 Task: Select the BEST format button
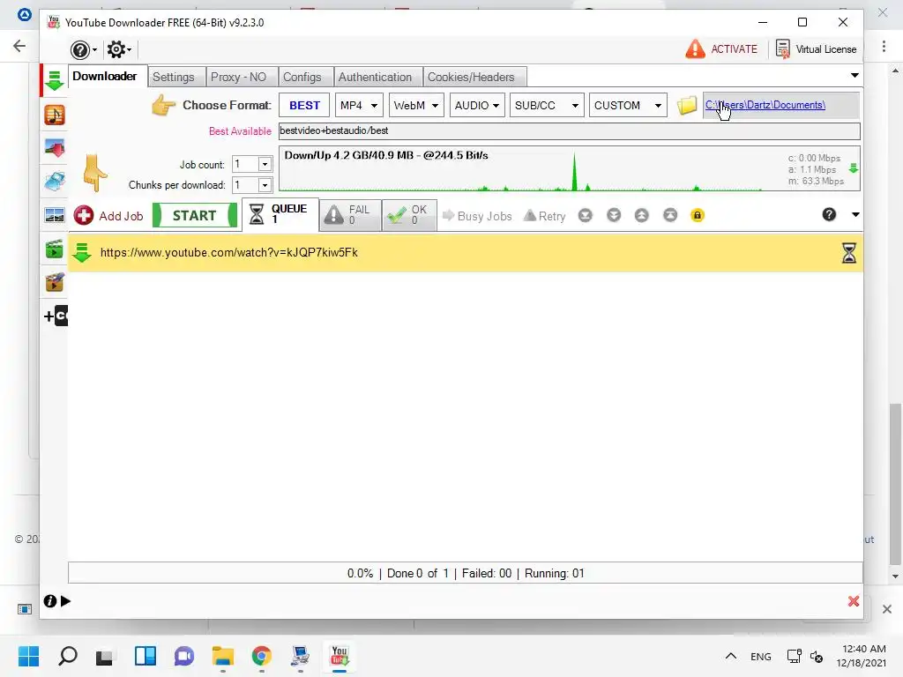tap(304, 106)
